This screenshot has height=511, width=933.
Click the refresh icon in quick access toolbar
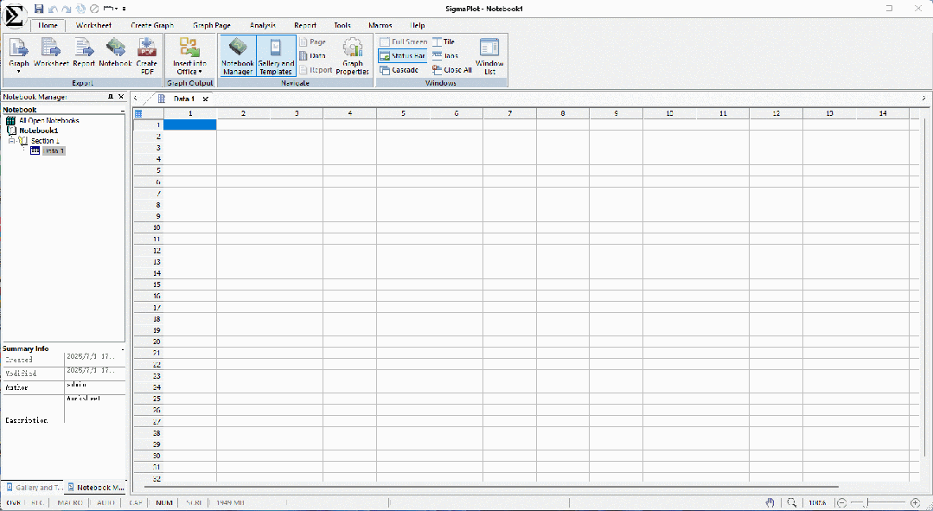[x=80, y=9]
